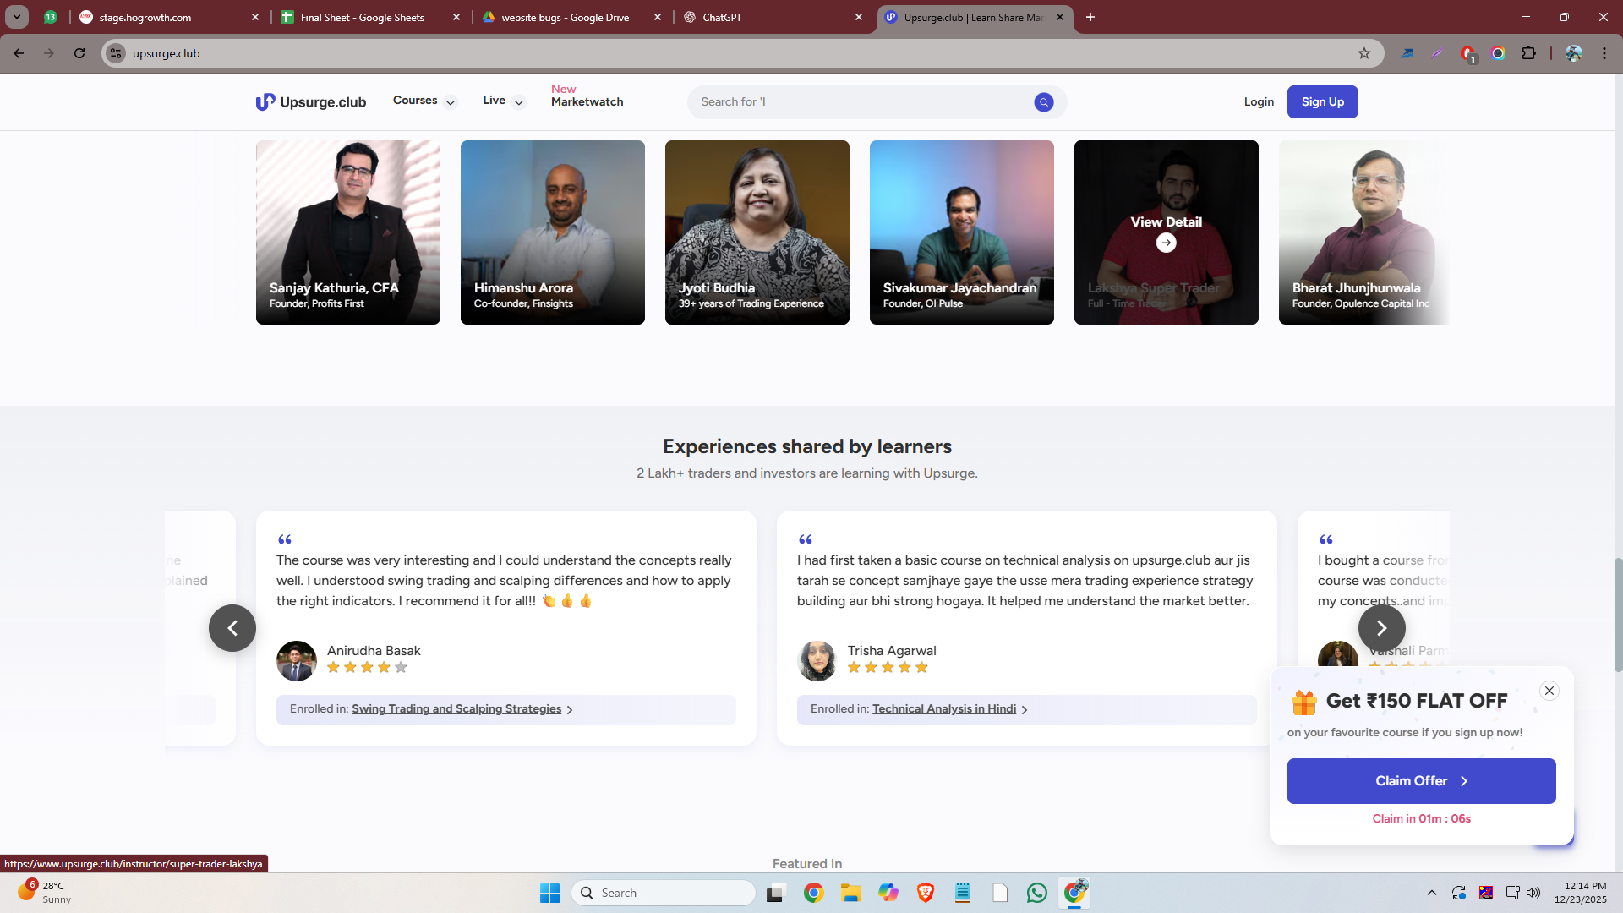Open Marketwatch in the navigation bar

pyautogui.click(x=587, y=101)
